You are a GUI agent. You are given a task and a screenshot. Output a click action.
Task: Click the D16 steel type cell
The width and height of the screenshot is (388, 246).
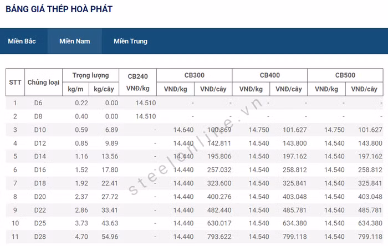[x=39, y=170]
